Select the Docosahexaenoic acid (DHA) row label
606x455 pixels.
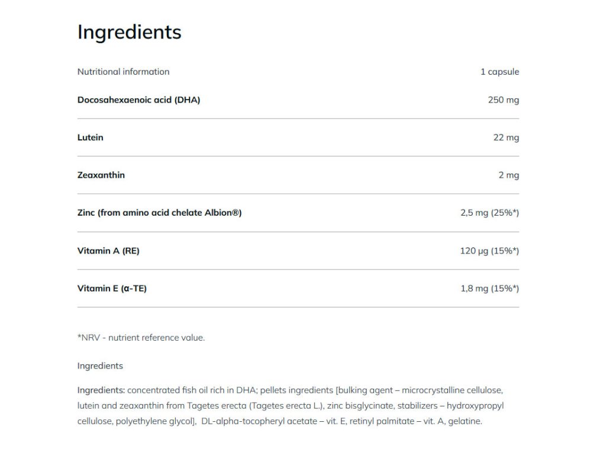coord(138,100)
